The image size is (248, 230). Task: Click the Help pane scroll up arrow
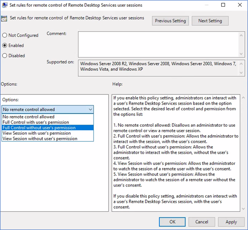(x=244, y=98)
